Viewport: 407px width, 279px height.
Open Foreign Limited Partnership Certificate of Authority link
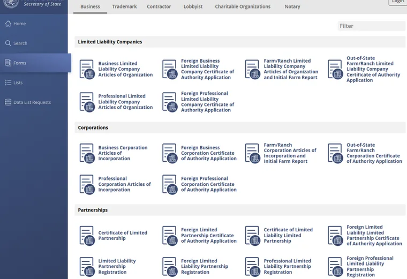pyautogui.click(x=209, y=236)
